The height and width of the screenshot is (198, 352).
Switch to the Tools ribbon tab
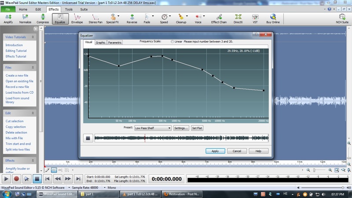coord(69,9)
